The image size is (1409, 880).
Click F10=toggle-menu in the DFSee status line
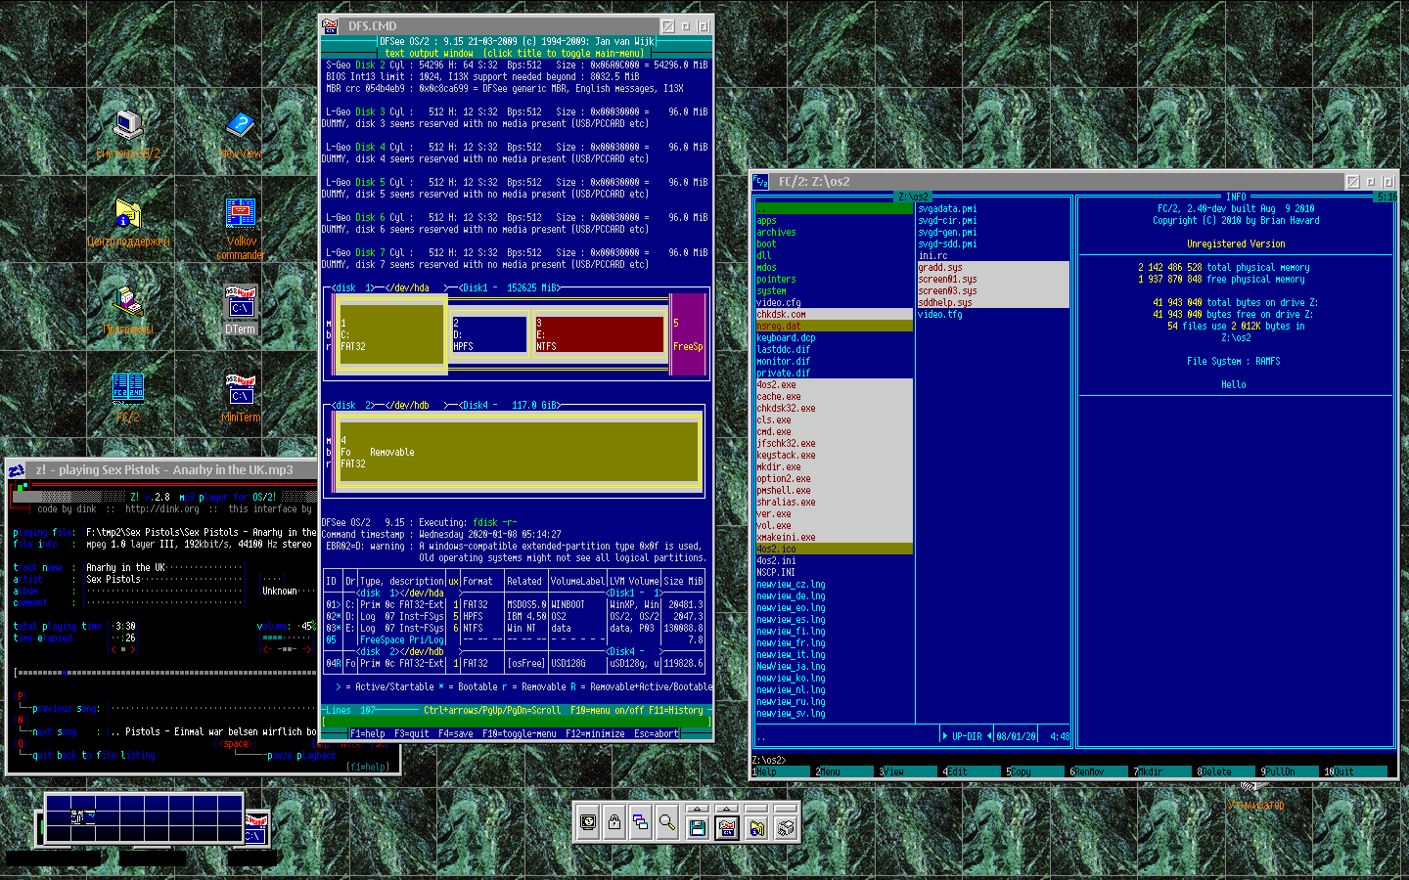coord(519,734)
